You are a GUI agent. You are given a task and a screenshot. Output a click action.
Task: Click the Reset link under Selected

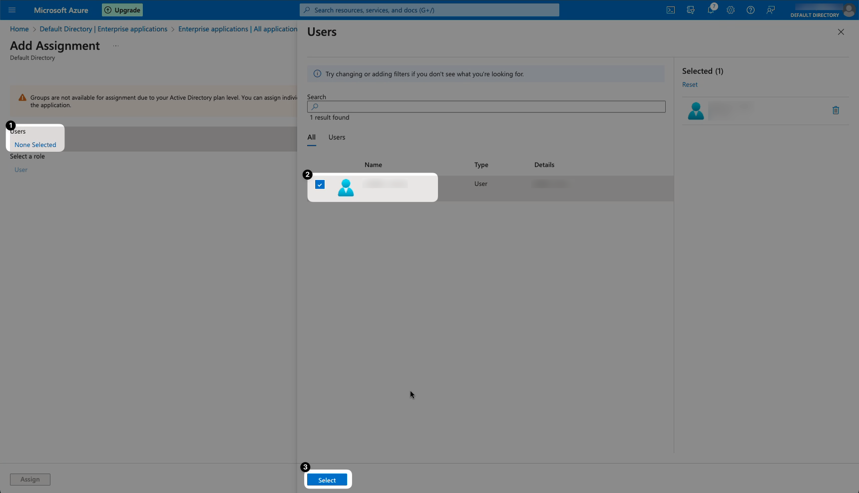(x=690, y=85)
